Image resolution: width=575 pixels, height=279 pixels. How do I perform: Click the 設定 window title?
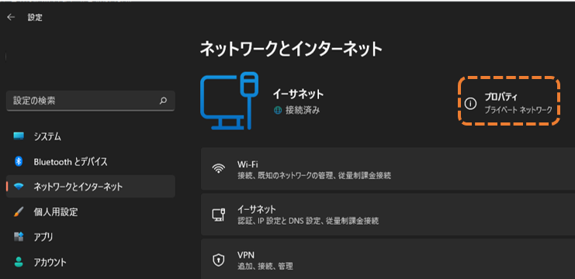click(35, 17)
